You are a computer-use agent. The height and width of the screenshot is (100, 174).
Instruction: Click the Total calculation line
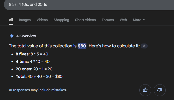pyautogui.click(x=39, y=76)
